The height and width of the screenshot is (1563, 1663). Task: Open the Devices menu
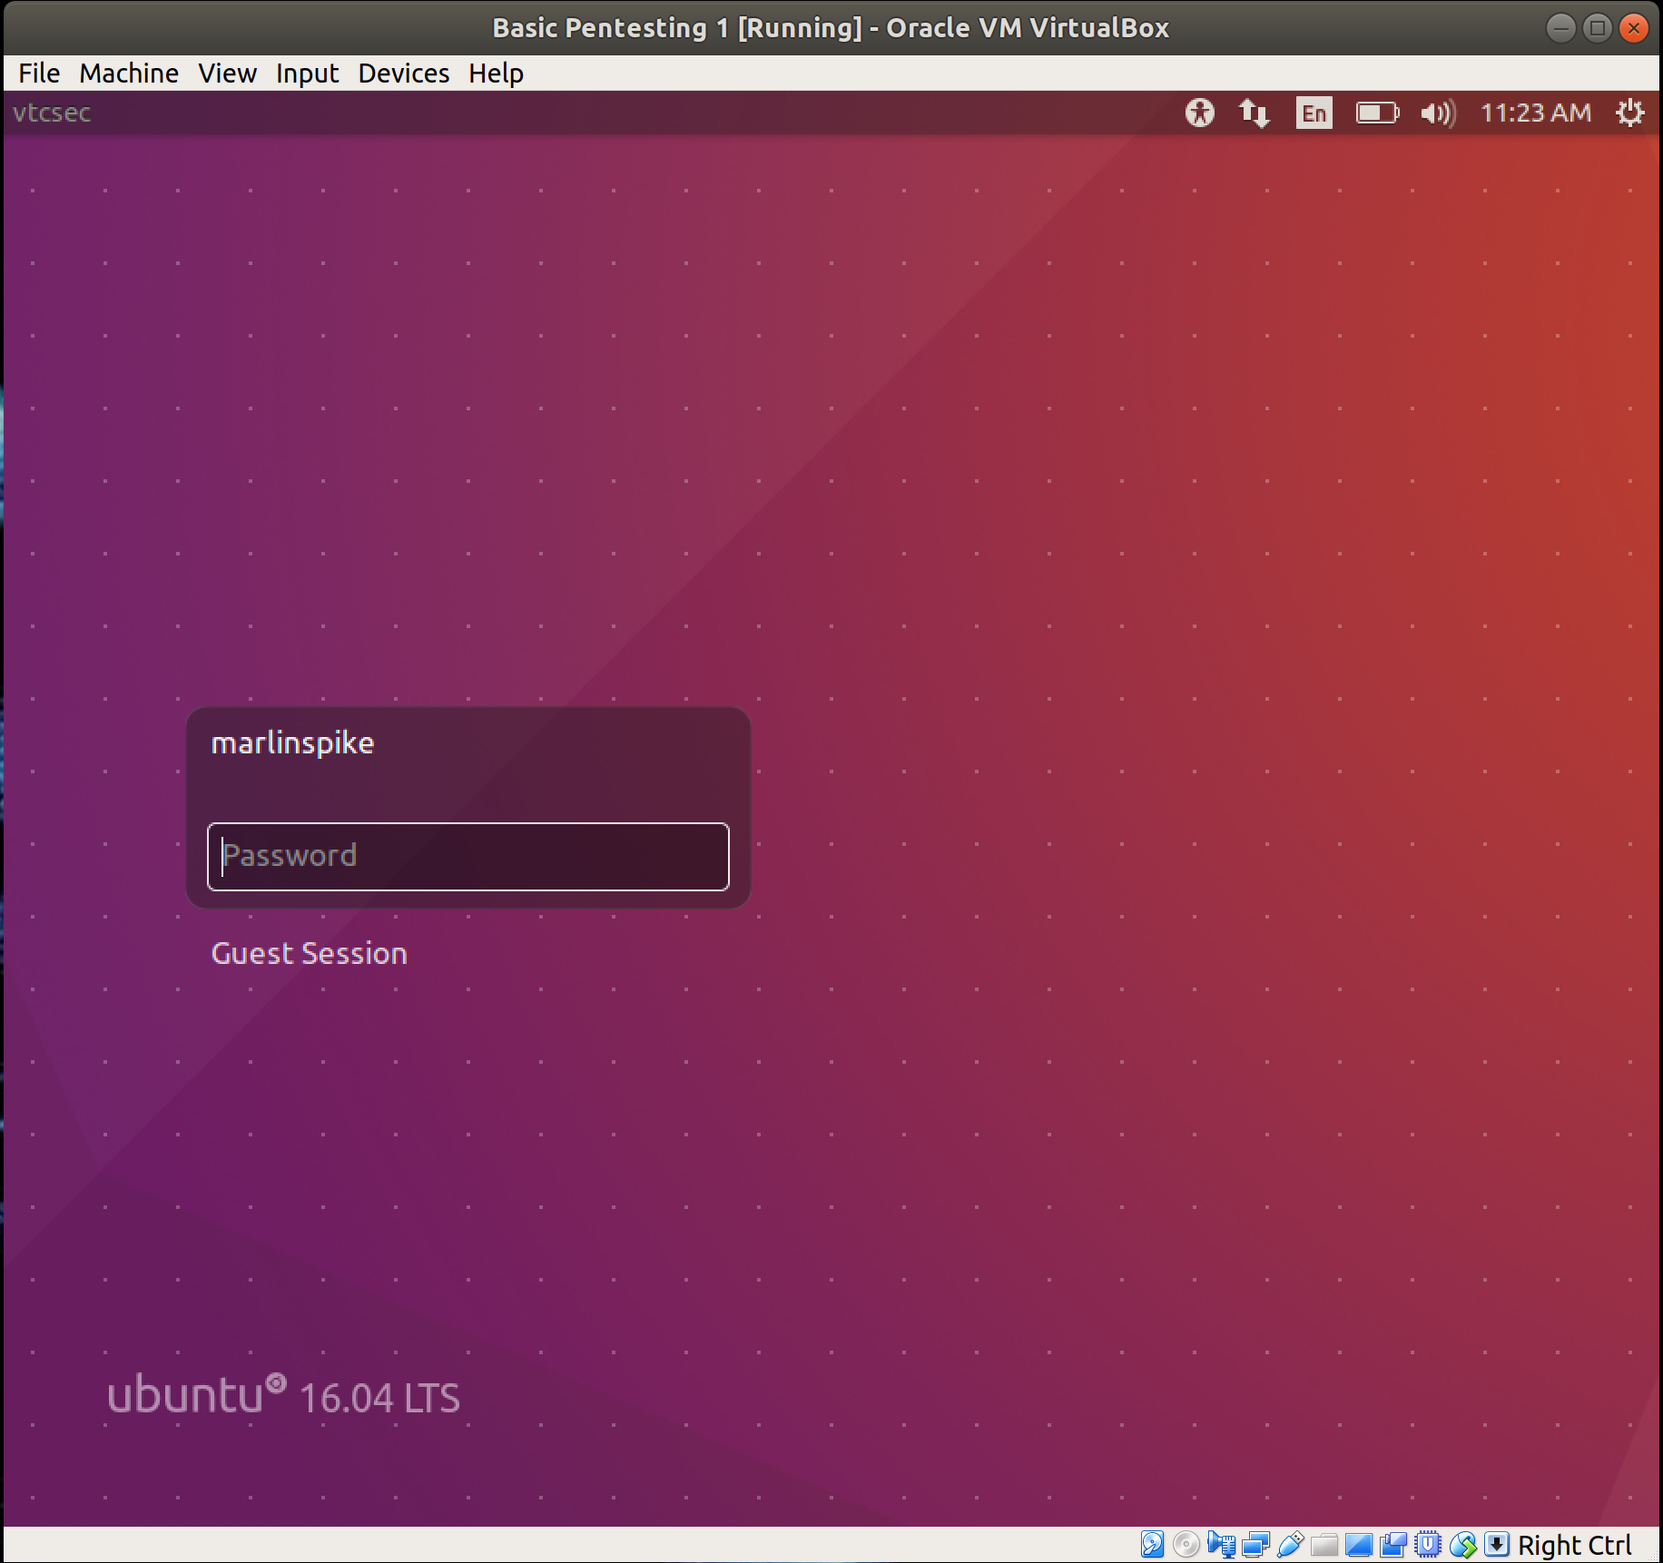[x=403, y=74]
